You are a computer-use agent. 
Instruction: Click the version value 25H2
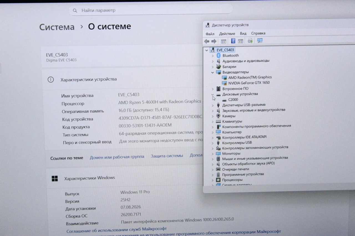(x=125, y=200)
